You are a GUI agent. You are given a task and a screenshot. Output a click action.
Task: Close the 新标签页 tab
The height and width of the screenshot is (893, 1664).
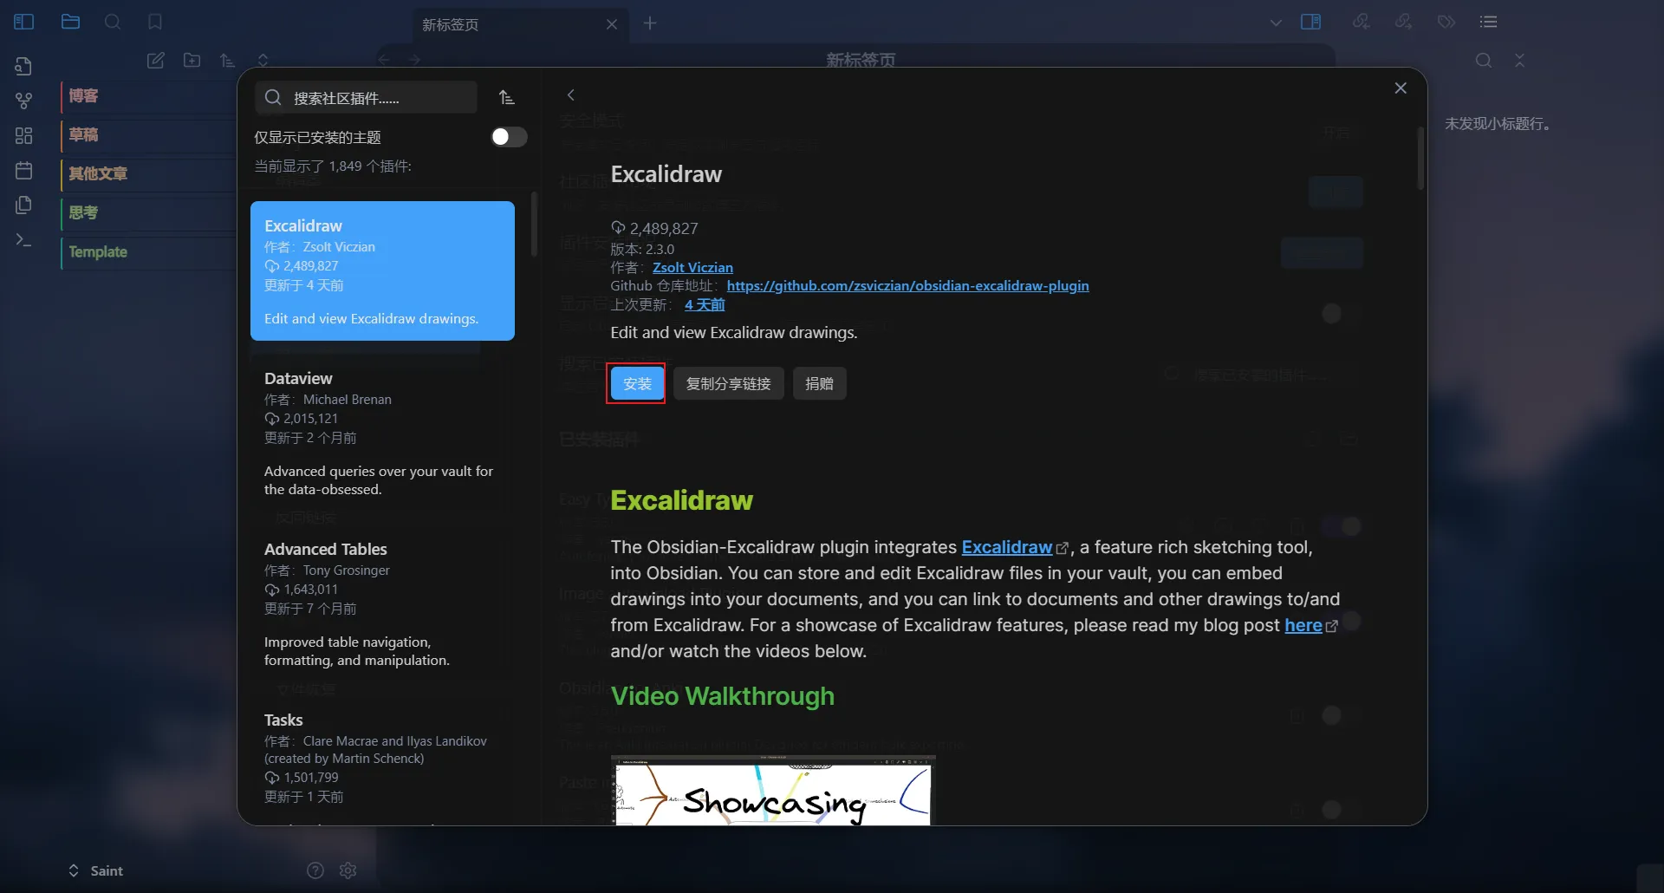[x=612, y=24]
